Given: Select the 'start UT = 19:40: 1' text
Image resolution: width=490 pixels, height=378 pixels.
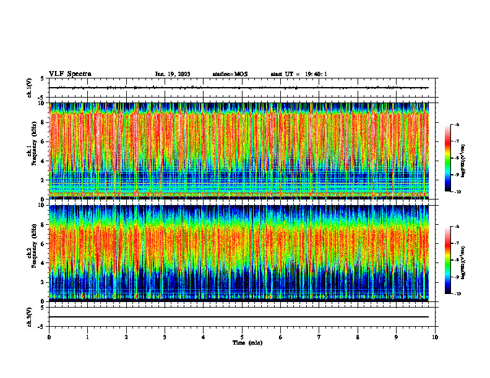Looking at the screenshot, I should (299, 74).
